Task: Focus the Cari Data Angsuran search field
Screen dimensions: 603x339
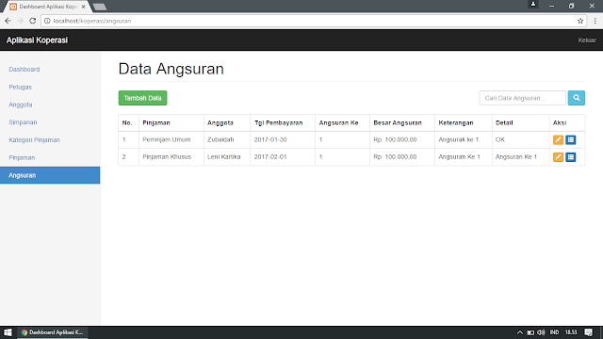Action: [523, 98]
